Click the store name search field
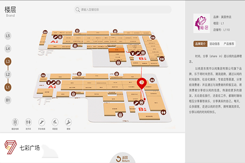The width and height of the screenshot is (245, 163). (122, 10)
